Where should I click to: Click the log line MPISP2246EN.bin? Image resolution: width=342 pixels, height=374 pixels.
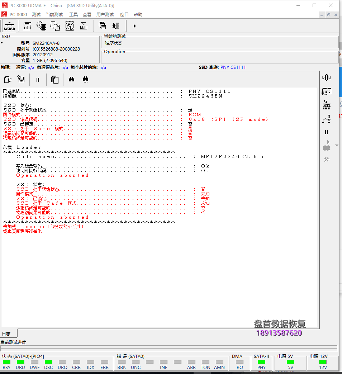(x=233, y=157)
